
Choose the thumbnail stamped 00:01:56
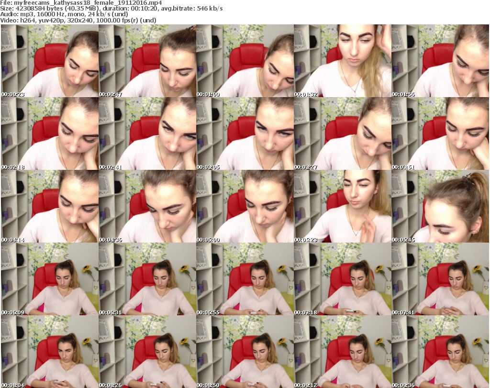440,61
